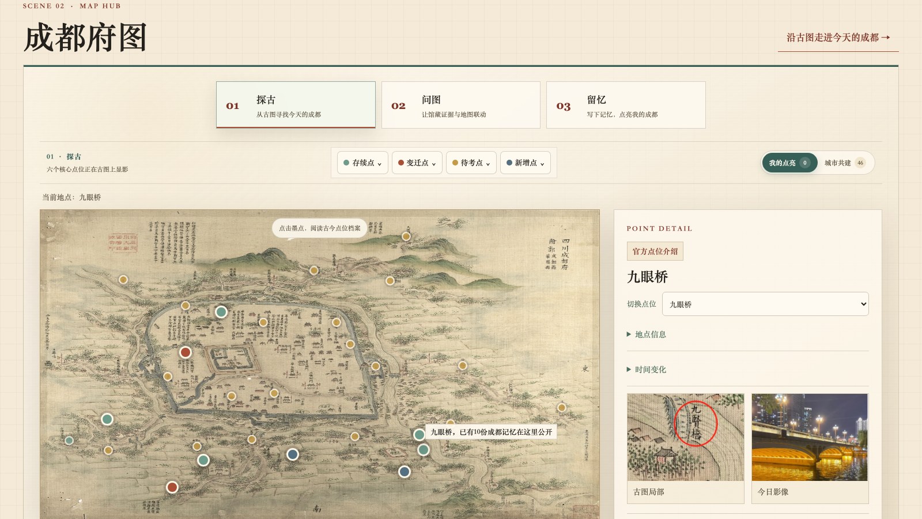Expand the 时间变化 section
Screen dimensions: 922x519
[x=747, y=370]
